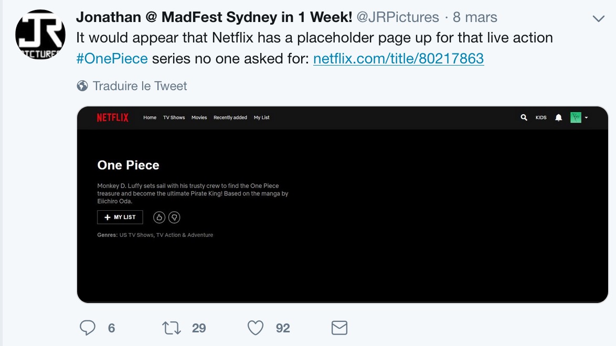Select Recently added in Netflix navigation
This screenshot has height=346, width=616.
[230, 118]
